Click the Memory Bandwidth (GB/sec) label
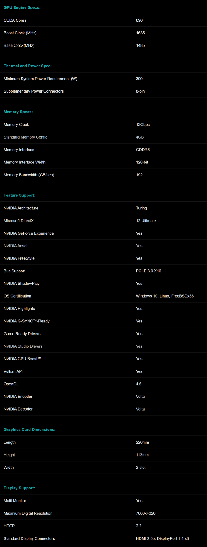Image resolution: width=207 pixels, height=547 pixels. pos(29,175)
